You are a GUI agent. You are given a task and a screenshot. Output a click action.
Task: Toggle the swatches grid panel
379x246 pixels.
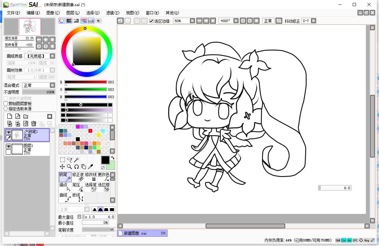[x=91, y=21]
